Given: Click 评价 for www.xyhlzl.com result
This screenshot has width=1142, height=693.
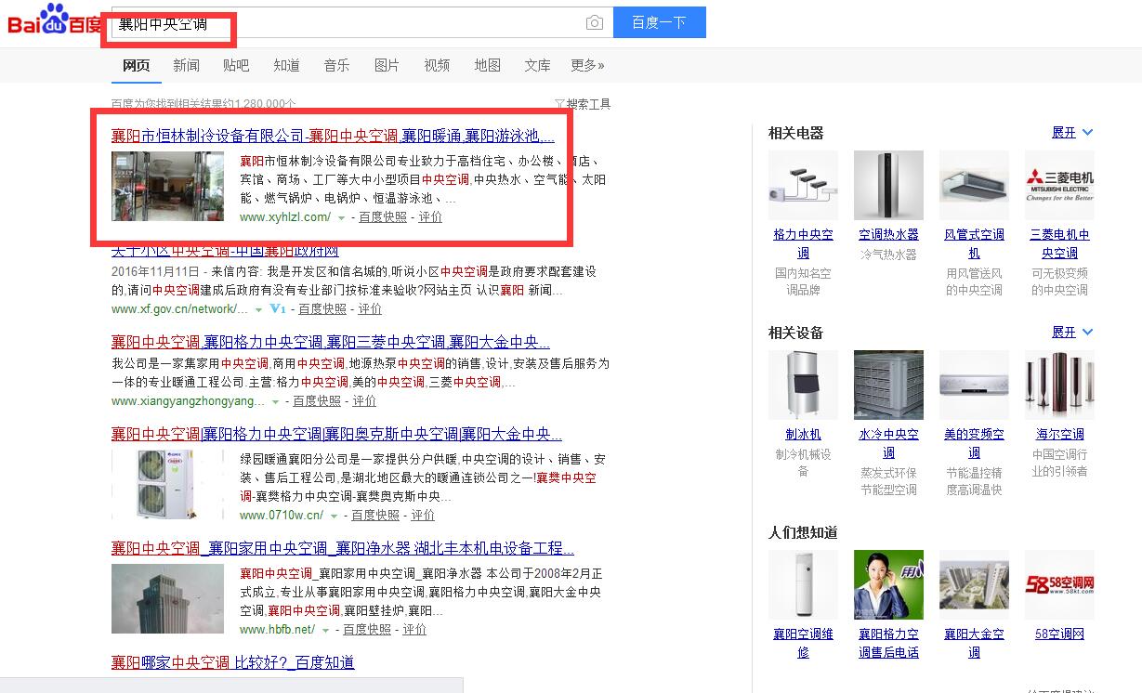Looking at the screenshot, I should [x=430, y=217].
